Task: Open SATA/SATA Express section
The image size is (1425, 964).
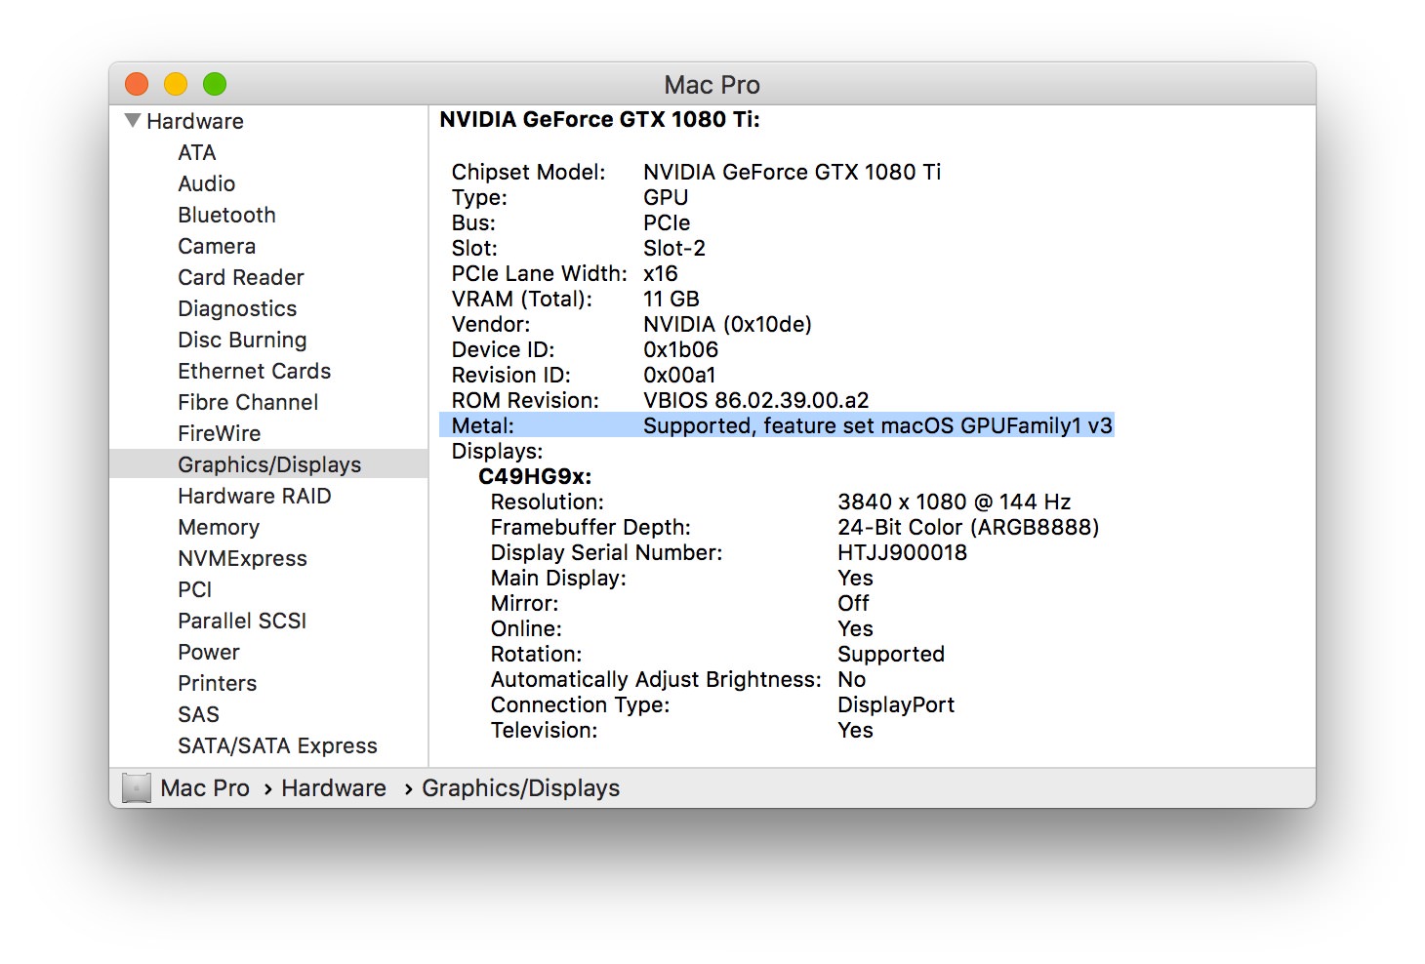Action: coord(277,745)
